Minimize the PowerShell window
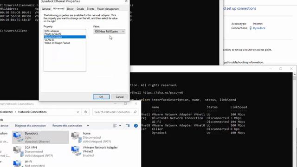 click(x=270, y=69)
